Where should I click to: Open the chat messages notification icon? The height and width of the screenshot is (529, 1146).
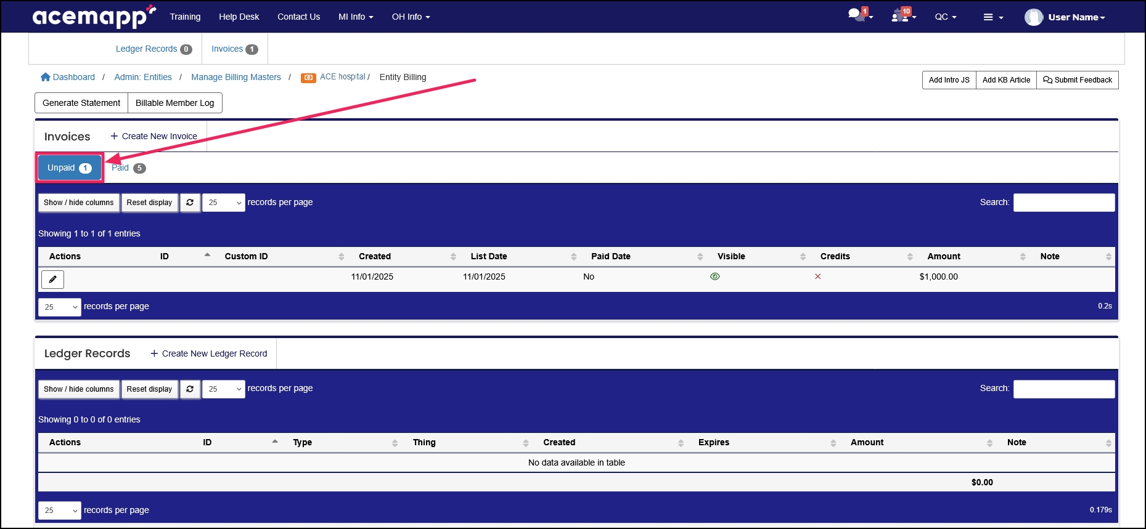(x=859, y=15)
